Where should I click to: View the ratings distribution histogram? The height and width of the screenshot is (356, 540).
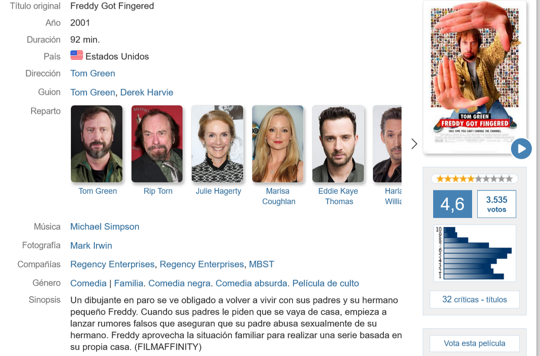pos(475,253)
